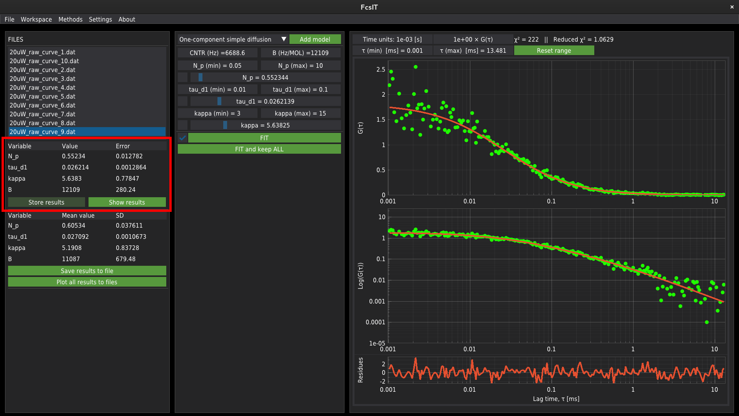Select 20uW_raw_curve_5.dat in file list
This screenshot has width=739, height=416.
[42, 96]
